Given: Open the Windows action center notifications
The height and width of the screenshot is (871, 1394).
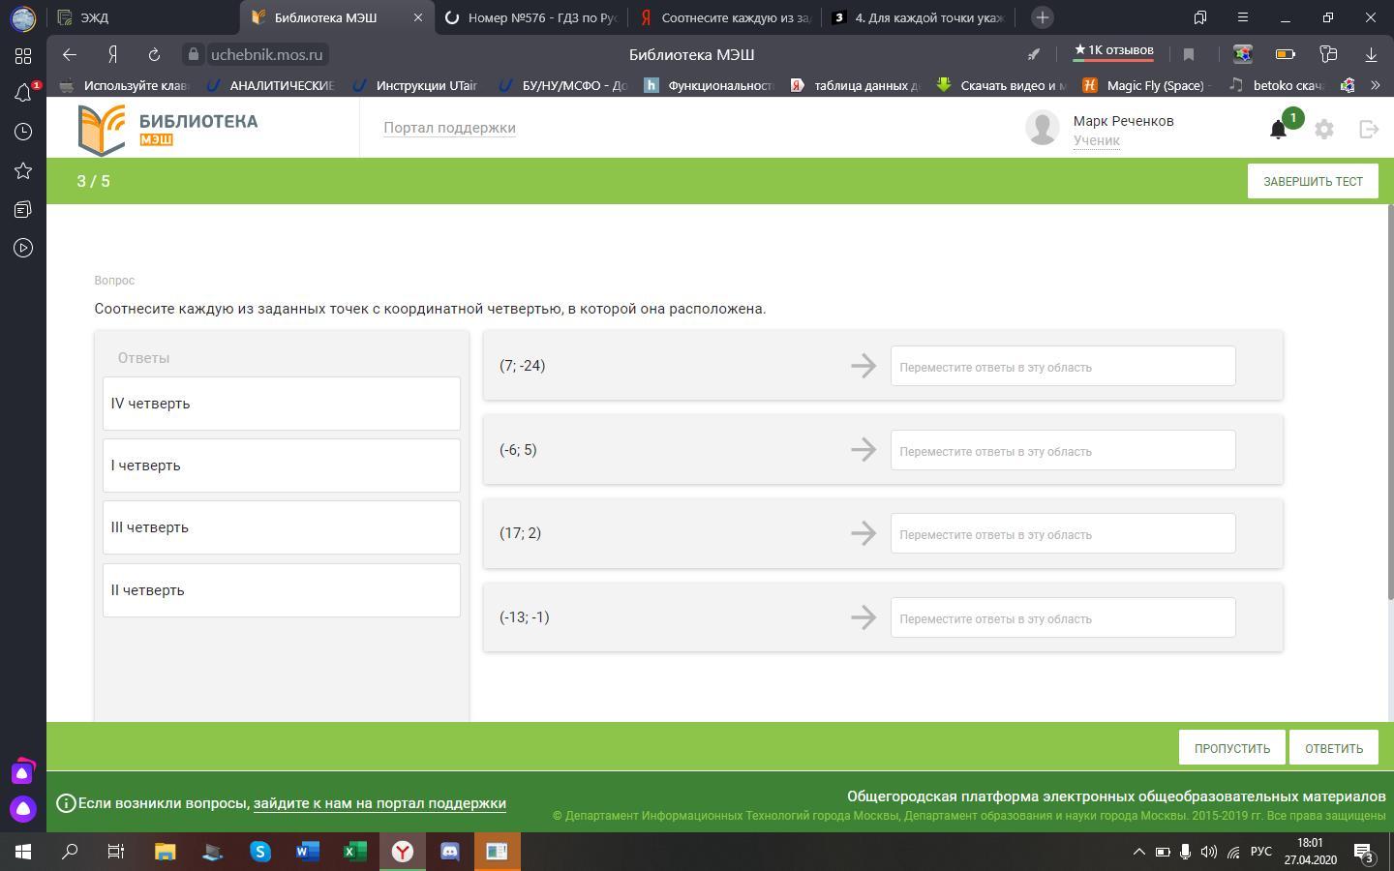Looking at the screenshot, I should pos(1364,853).
